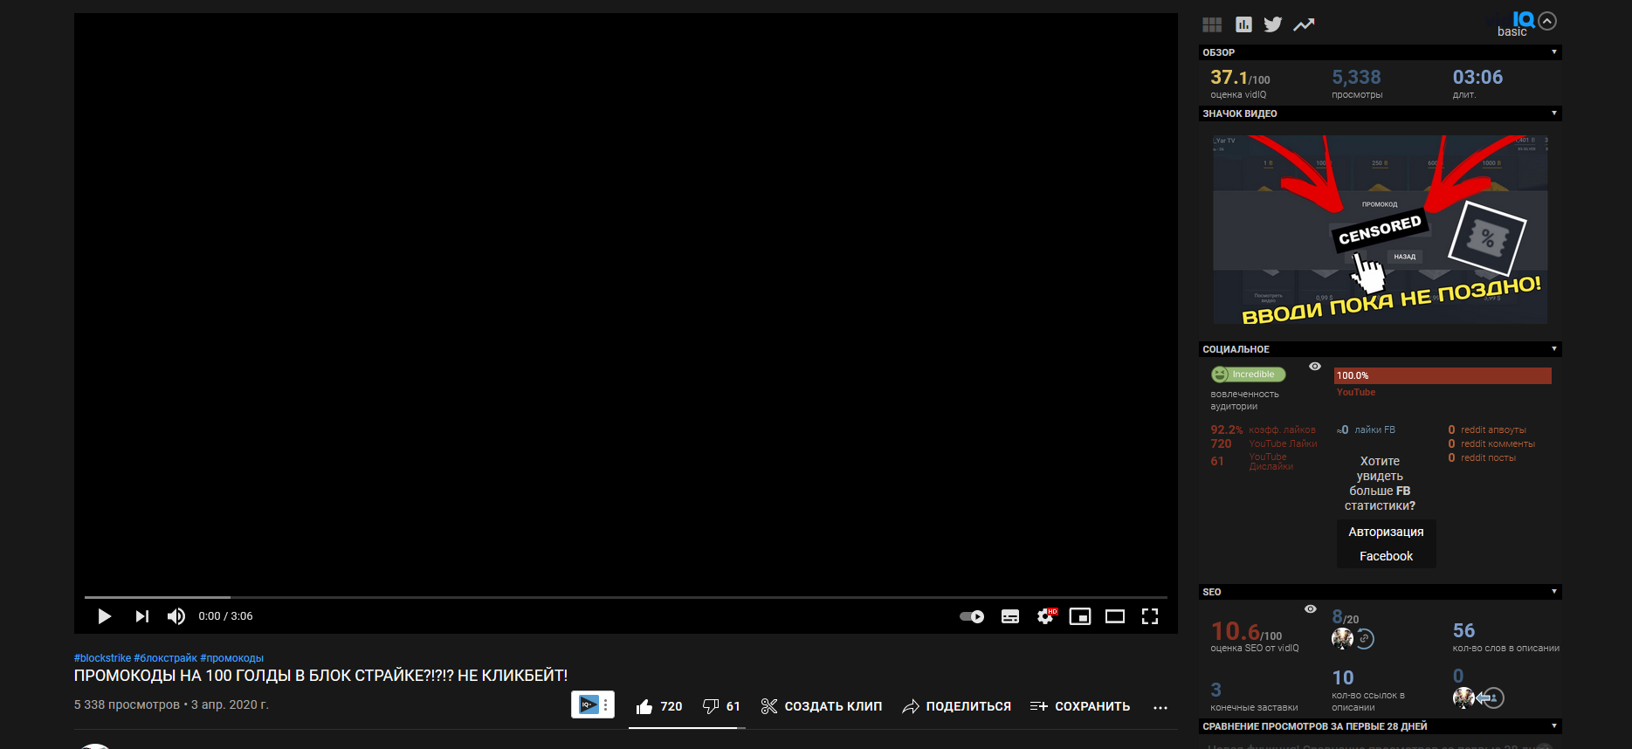Click the 37.1/100 оценка vidIQ score
1632x749 pixels.
pyautogui.click(x=1240, y=79)
